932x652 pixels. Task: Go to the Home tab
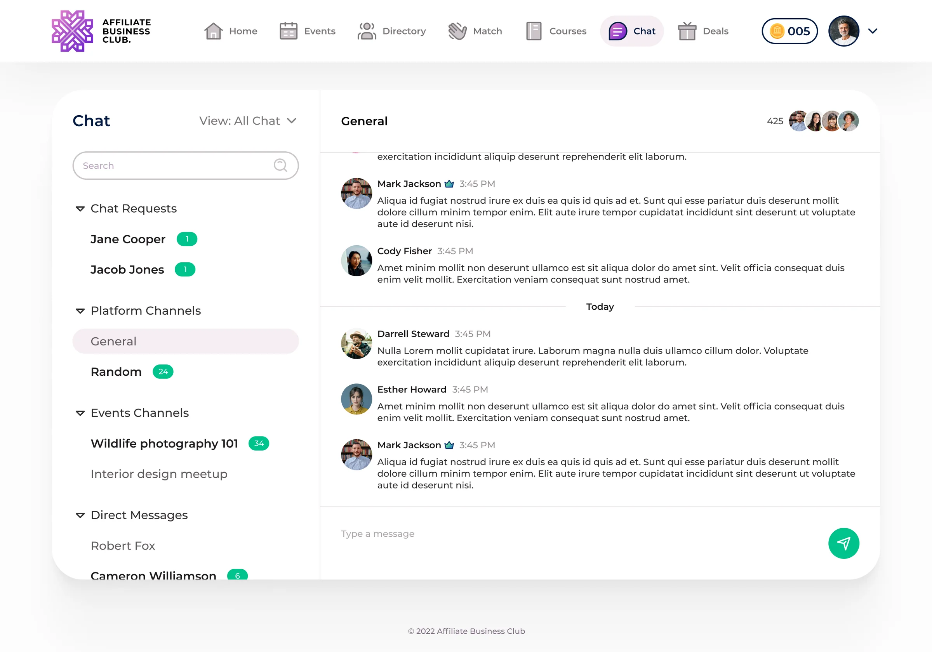231,31
